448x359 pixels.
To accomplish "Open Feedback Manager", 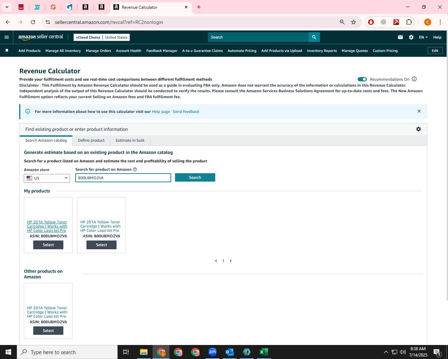I will pyautogui.click(x=162, y=50).
